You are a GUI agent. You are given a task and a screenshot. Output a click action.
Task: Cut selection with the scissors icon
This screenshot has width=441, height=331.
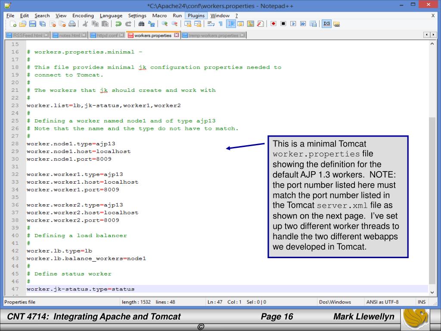85,24
